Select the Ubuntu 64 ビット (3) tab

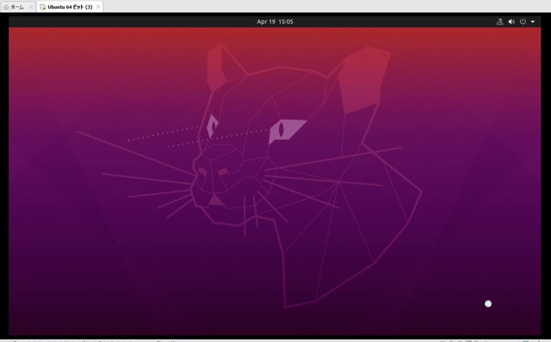pos(70,7)
